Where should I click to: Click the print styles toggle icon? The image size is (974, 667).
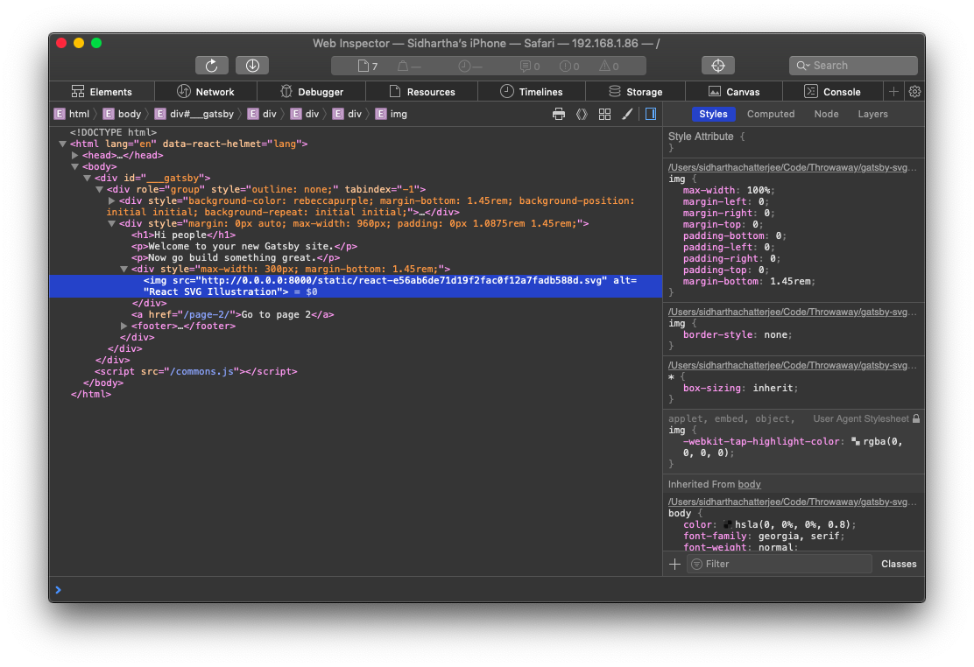[559, 114]
